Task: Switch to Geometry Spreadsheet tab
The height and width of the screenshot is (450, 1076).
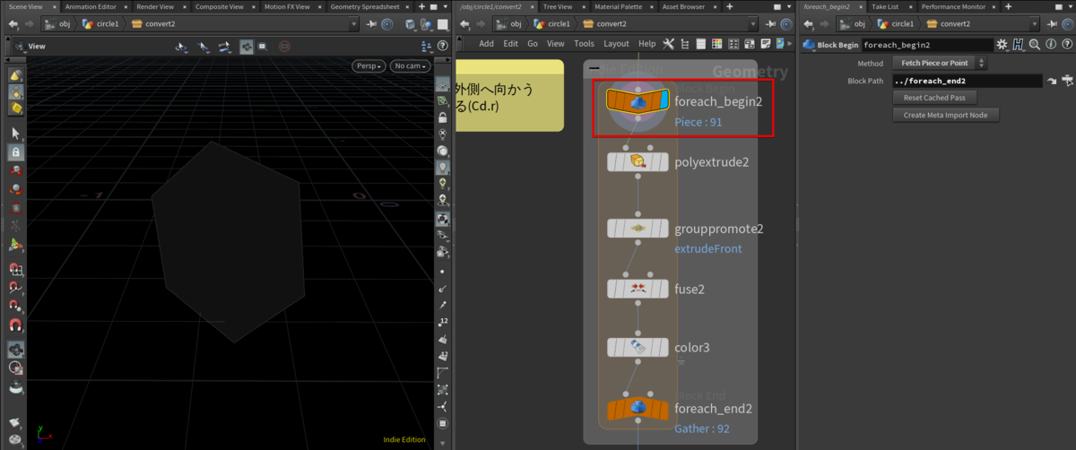Action: coord(364,6)
